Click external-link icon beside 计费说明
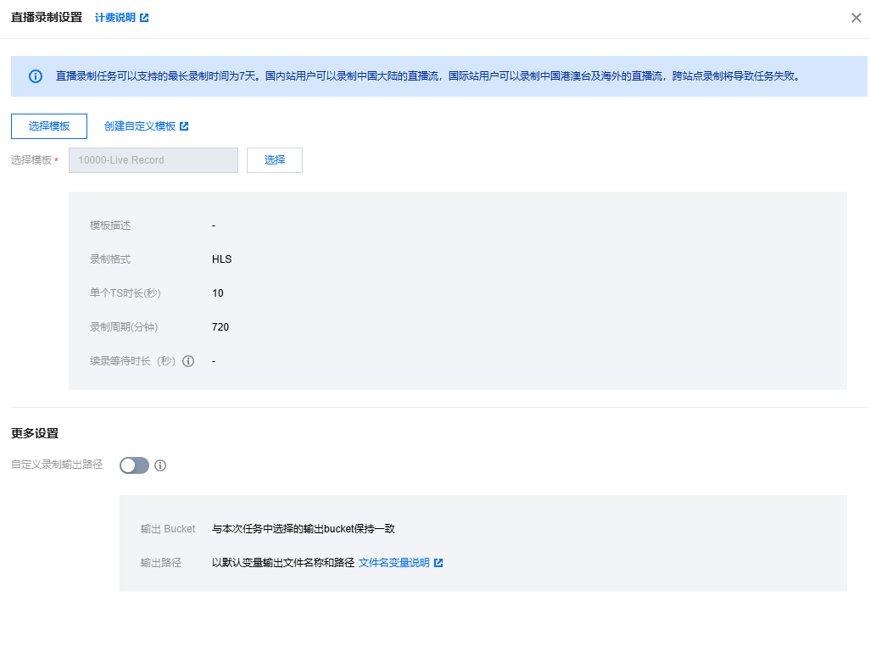This screenshot has width=870, height=657. pos(144,18)
